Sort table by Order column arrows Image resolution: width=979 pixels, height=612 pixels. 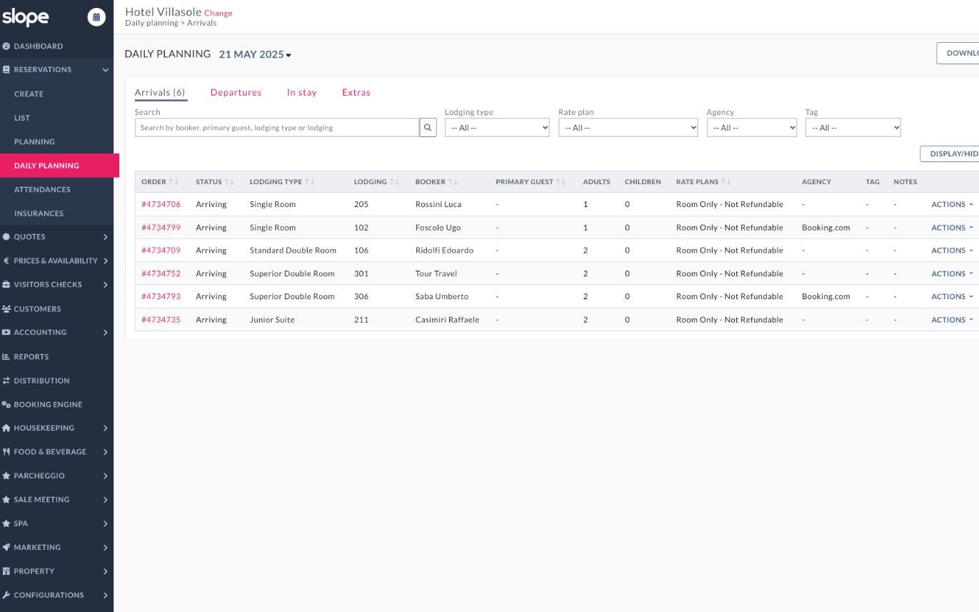174,182
